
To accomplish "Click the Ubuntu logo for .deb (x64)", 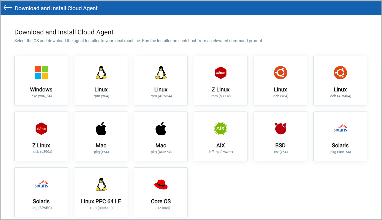I will pos(281,73).
